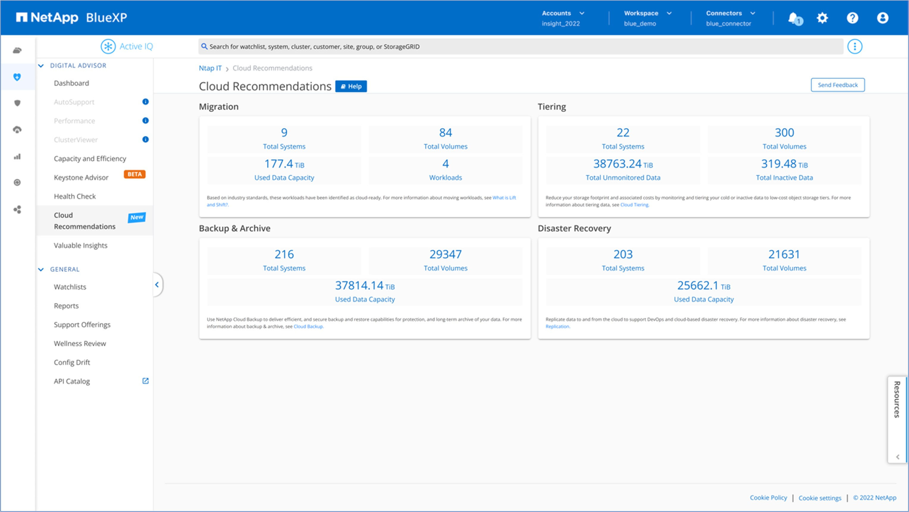Image resolution: width=909 pixels, height=512 pixels.
Task: Select the Dashboard menu item
Action: click(71, 82)
